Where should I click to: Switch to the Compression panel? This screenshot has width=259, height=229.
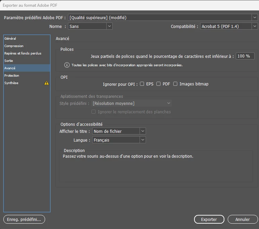click(x=27, y=46)
